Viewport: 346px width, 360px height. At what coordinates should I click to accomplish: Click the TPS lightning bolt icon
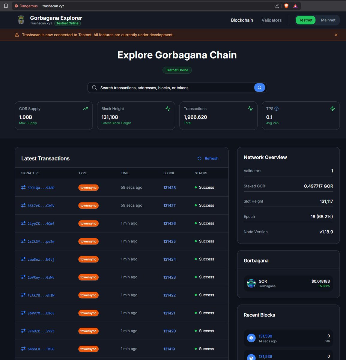click(x=333, y=109)
